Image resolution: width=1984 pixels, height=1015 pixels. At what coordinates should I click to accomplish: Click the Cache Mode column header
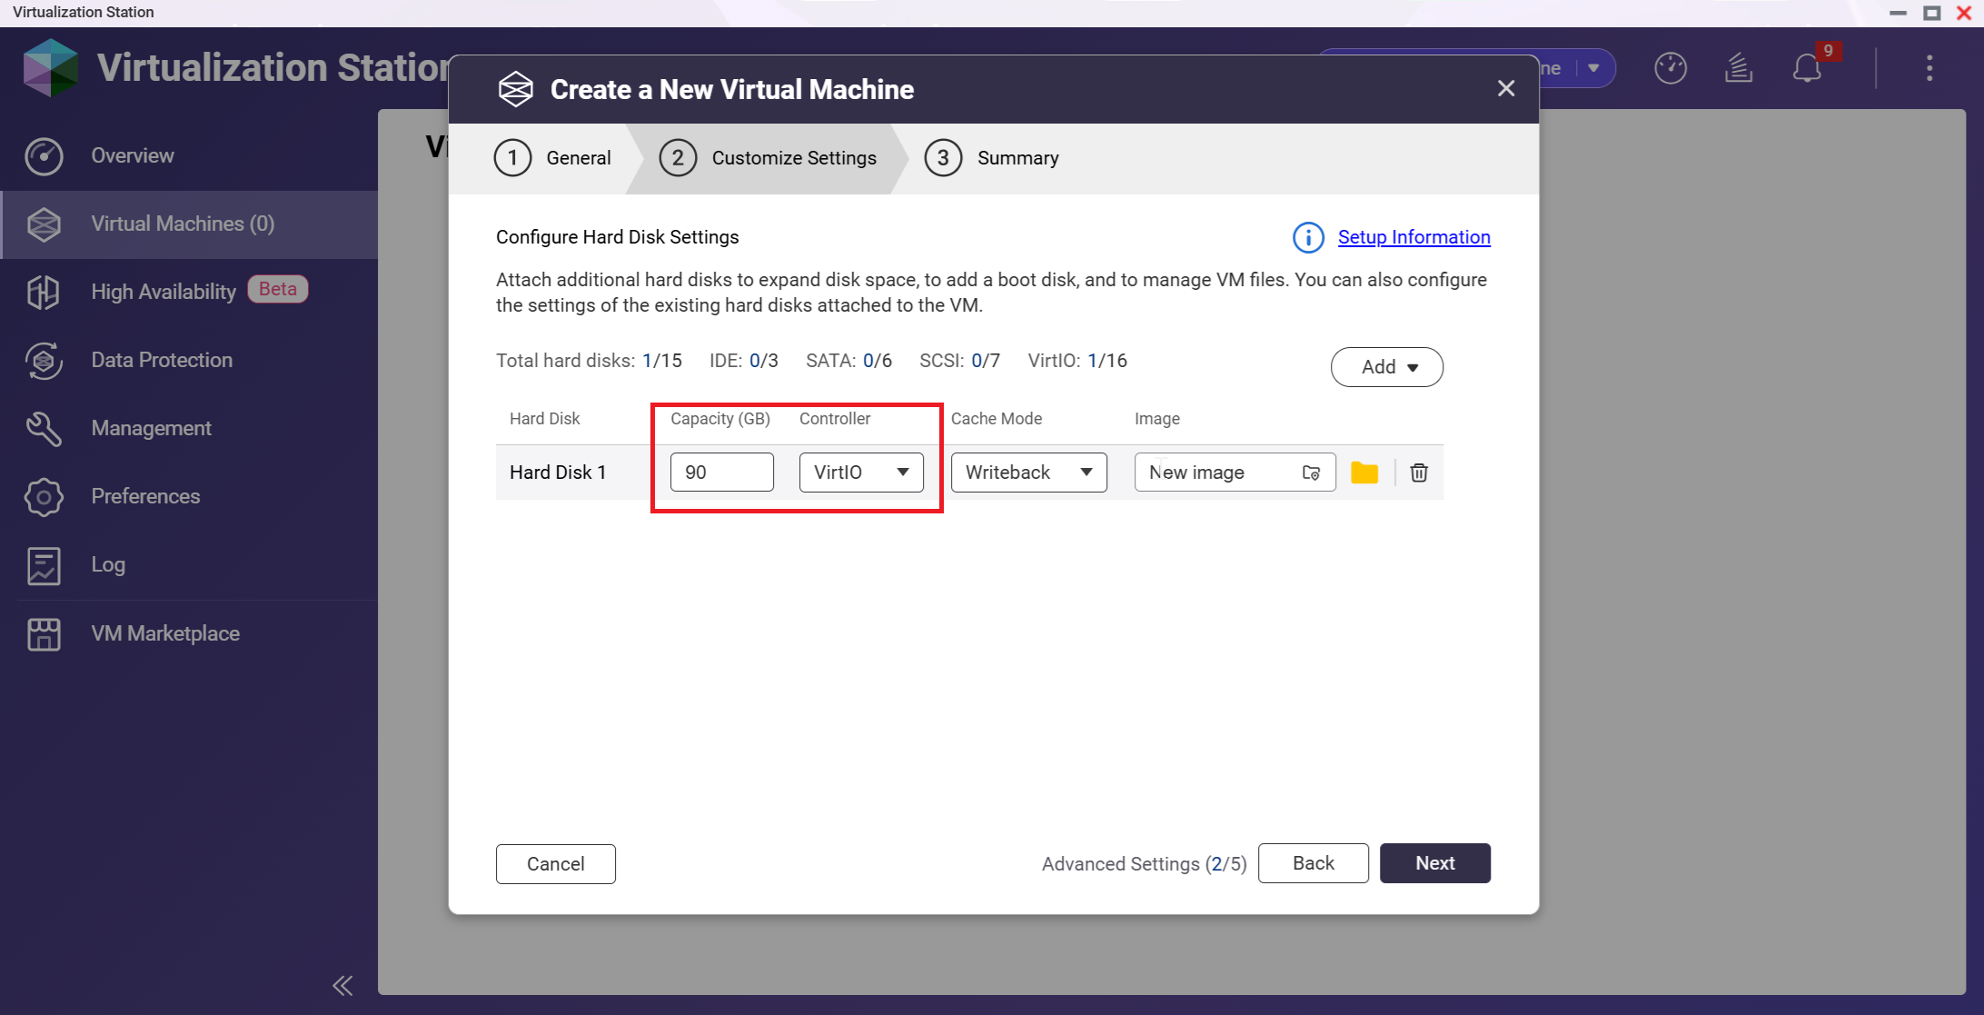coord(997,419)
